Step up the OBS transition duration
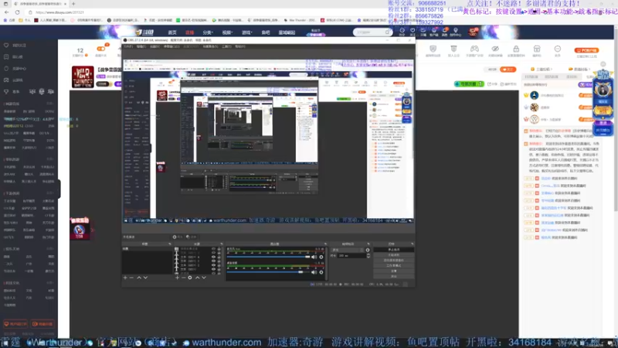Image resolution: width=618 pixels, height=348 pixels. click(368, 254)
